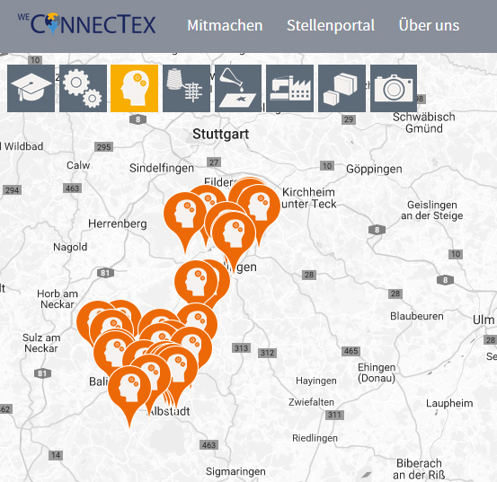Select the flask finishing filter icon
This screenshot has height=482, width=497.
pos(238,88)
